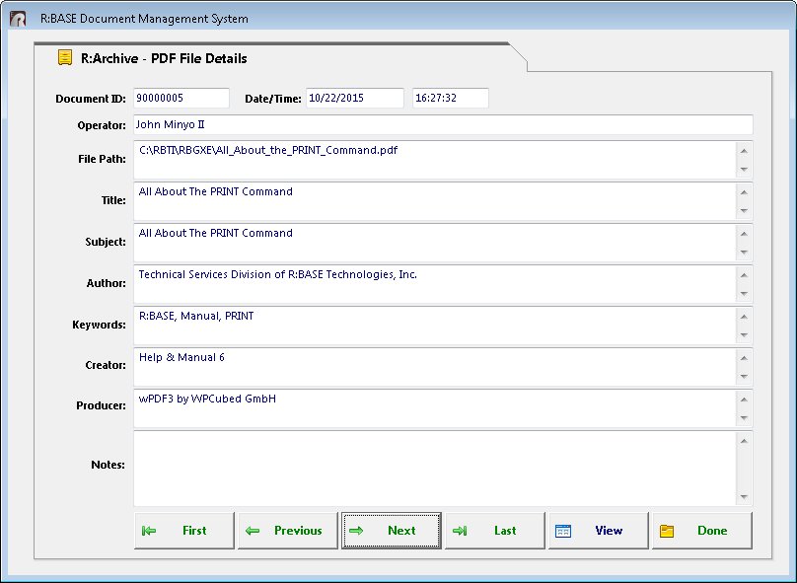Click File Path scrollbar up arrow
This screenshot has width=797, height=583.
744,151
